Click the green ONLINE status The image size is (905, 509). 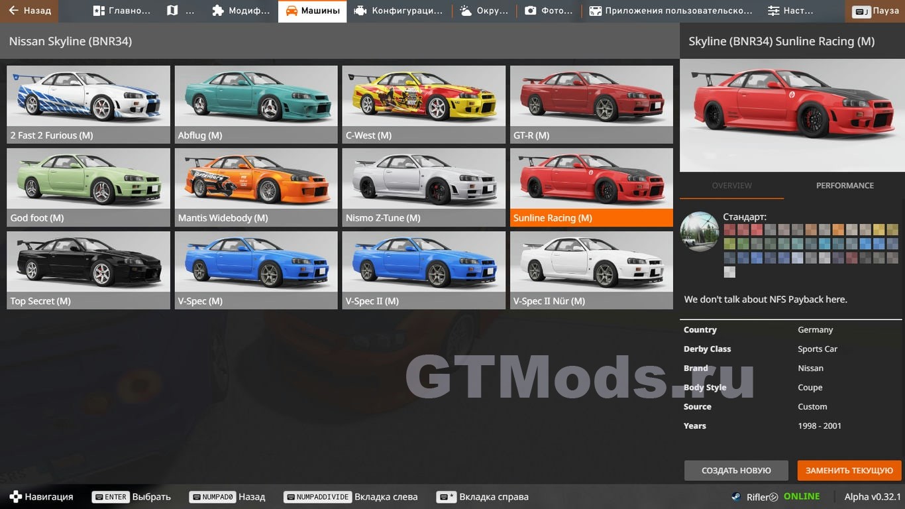click(802, 496)
